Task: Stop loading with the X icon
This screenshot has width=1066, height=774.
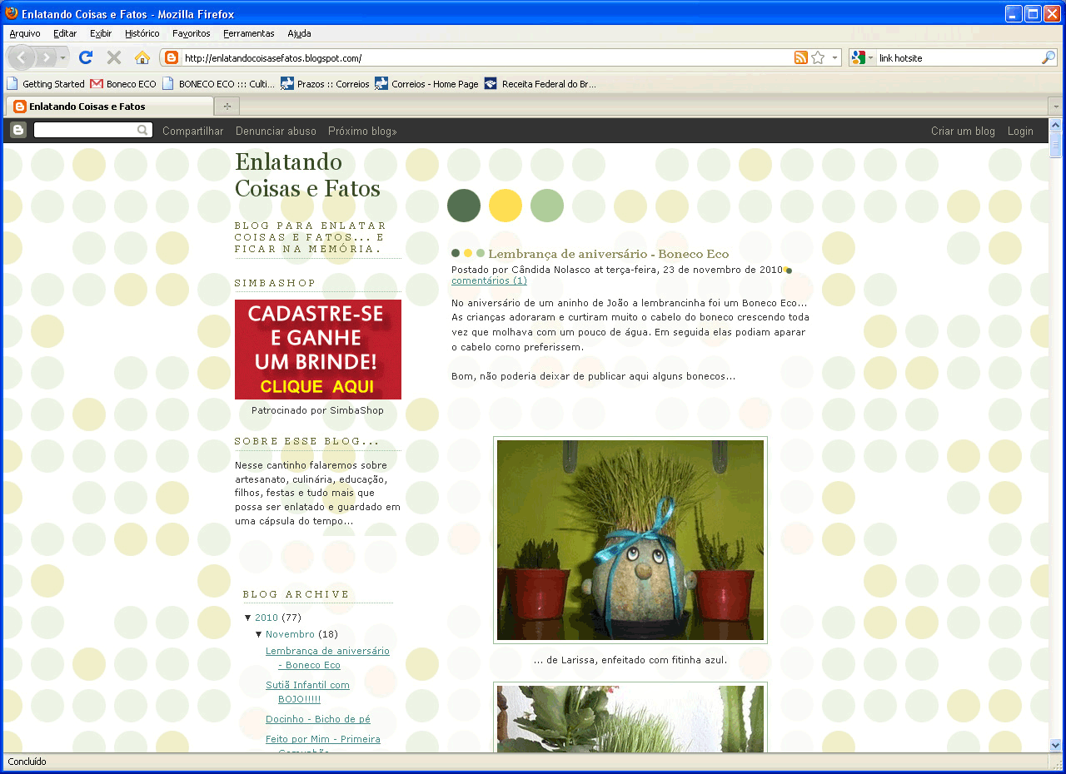Action: point(114,57)
